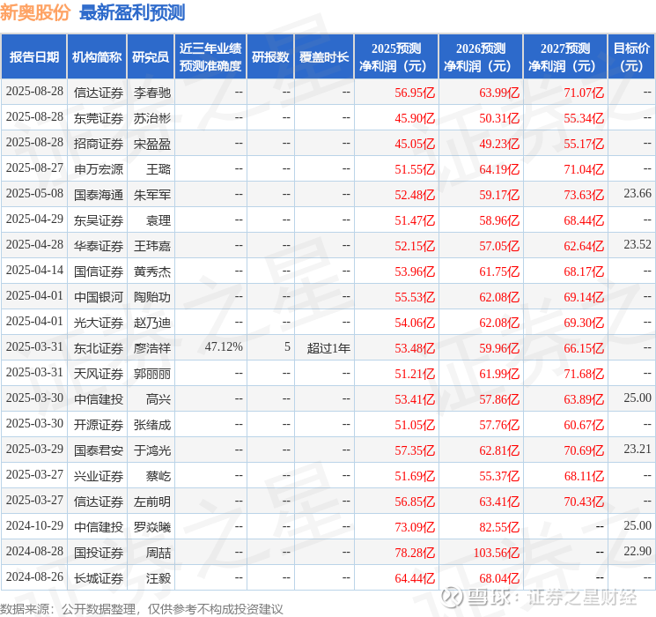Click analyst name 李春驰
This screenshot has width=656, height=617.
point(151,93)
